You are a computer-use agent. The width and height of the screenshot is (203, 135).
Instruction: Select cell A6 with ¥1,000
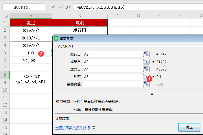click(31, 60)
